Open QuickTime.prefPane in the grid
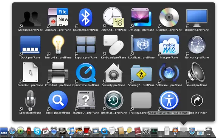218x138 pixels. click(86, 73)
